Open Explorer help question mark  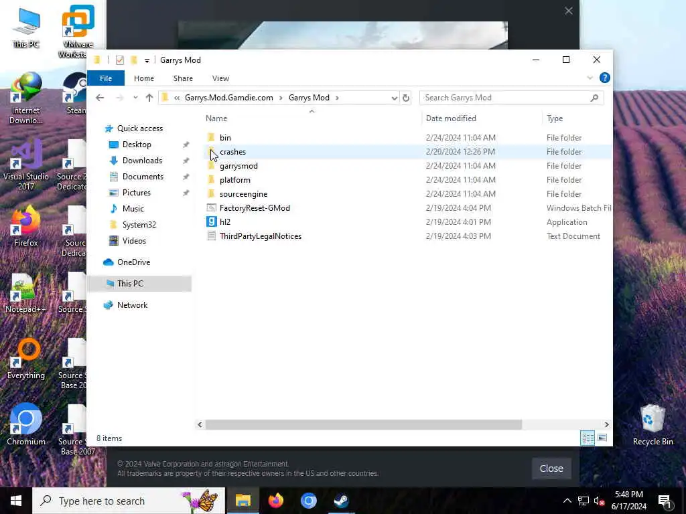tap(605, 78)
